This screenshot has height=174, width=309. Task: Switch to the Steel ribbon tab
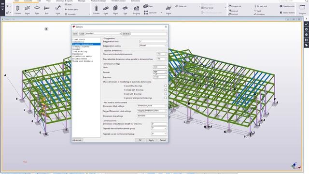[x=16, y=1]
